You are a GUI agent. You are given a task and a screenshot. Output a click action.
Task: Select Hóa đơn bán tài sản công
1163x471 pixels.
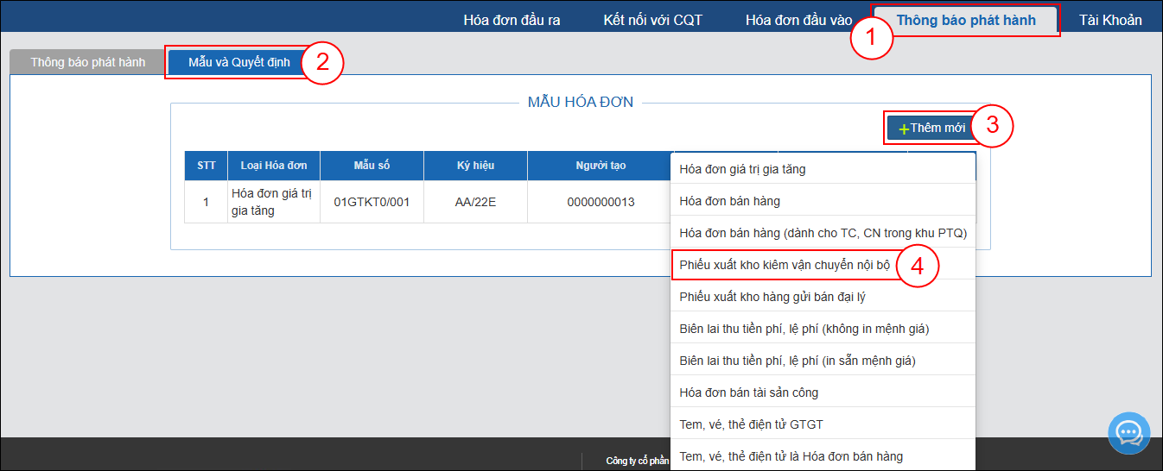tap(748, 392)
